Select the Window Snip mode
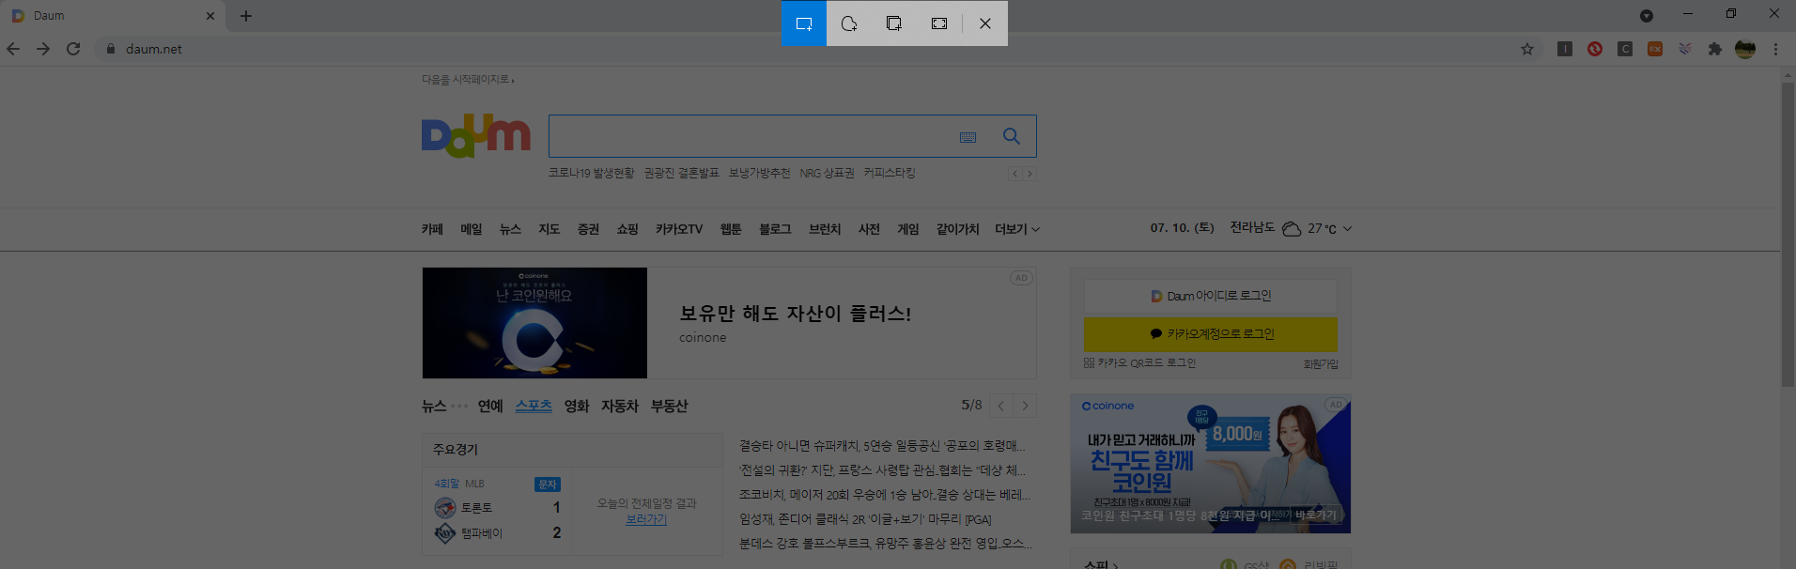 (x=894, y=23)
